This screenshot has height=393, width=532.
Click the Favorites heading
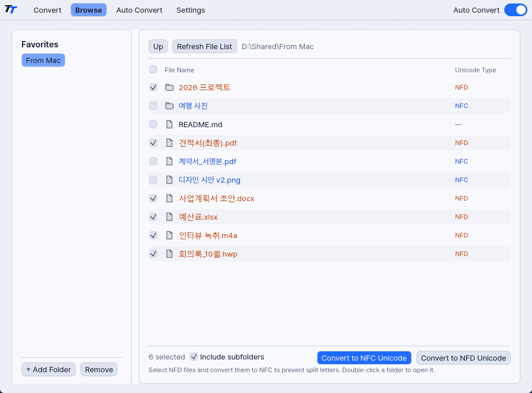pos(40,45)
